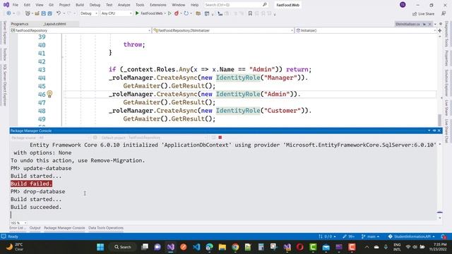Viewport: 452px width, 254px height.
Task: Open the Debug configuration dropdown
Action: (x=89, y=13)
